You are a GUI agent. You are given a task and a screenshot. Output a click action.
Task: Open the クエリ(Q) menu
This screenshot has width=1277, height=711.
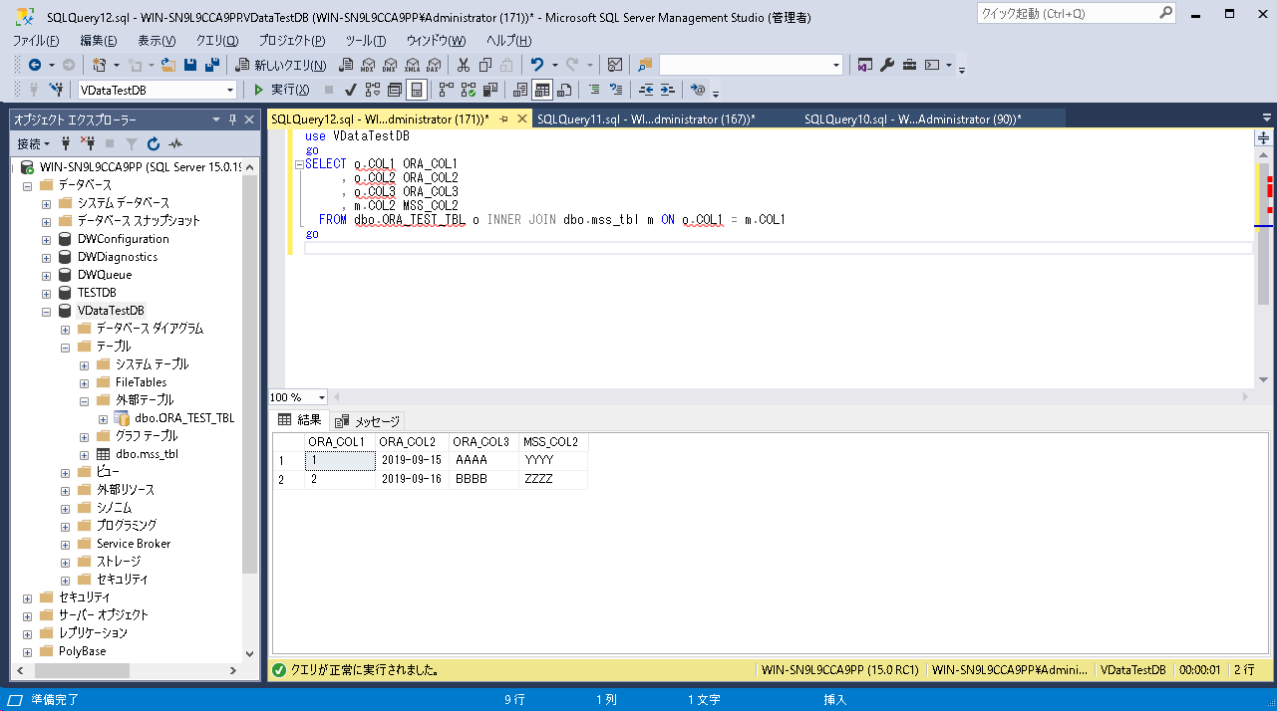(x=216, y=40)
